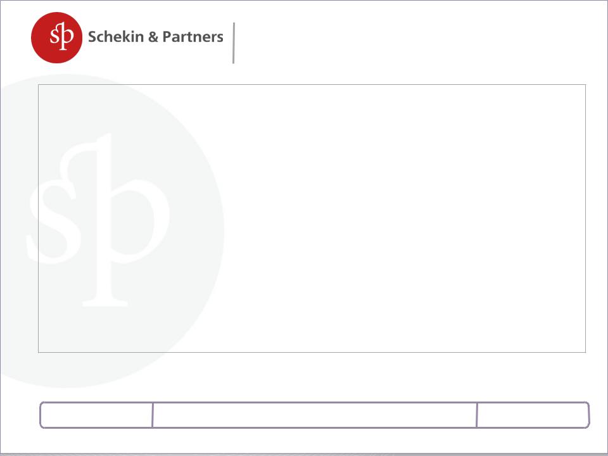The width and height of the screenshot is (608, 456).
Task: Select the white sp monogram inside red logo
Action: [61, 36]
